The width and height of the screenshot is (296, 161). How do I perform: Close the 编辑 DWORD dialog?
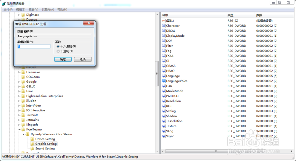click(x=89, y=23)
